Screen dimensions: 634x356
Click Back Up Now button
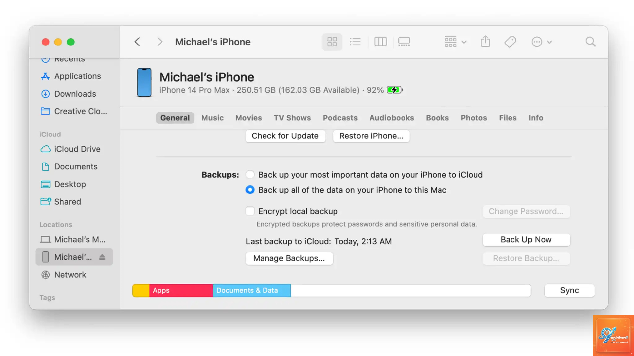point(526,240)
